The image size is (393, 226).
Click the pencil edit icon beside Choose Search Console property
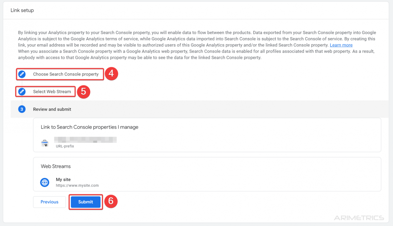point(22,74)
